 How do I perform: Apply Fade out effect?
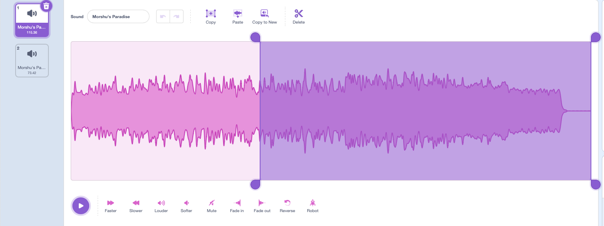[x=262, y=203]
